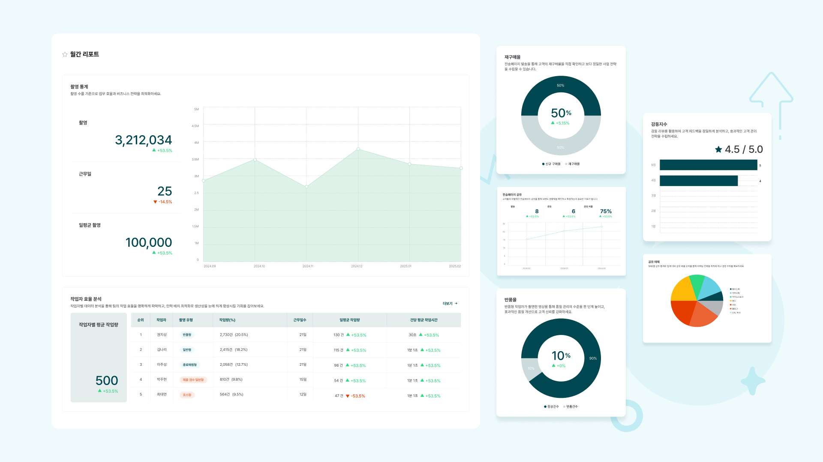Click the green arrow beside +5.15% in donut
Screen dimensions: 823x462
(553, 123)
